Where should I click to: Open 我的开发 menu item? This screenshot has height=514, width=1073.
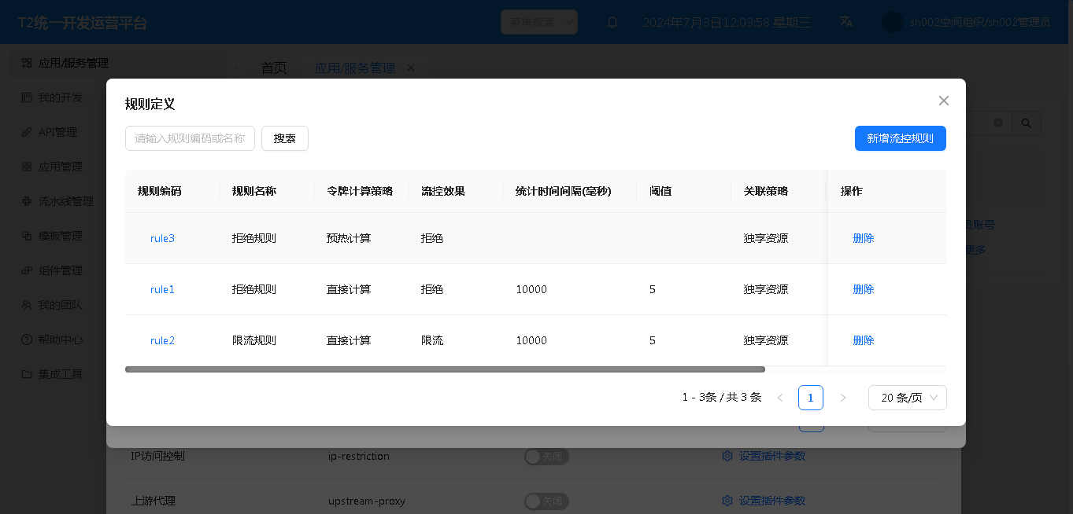61,97
